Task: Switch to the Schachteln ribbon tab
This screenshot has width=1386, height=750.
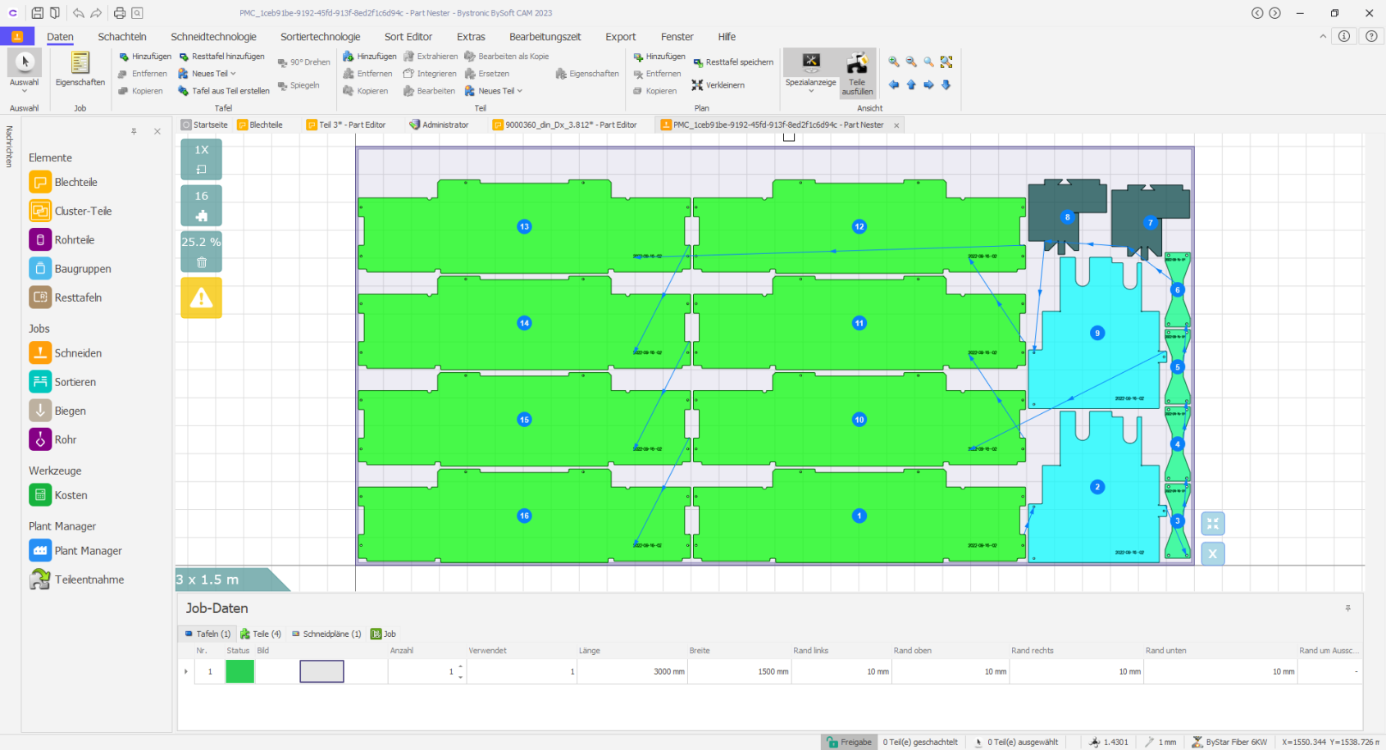Action: point(122,37)
